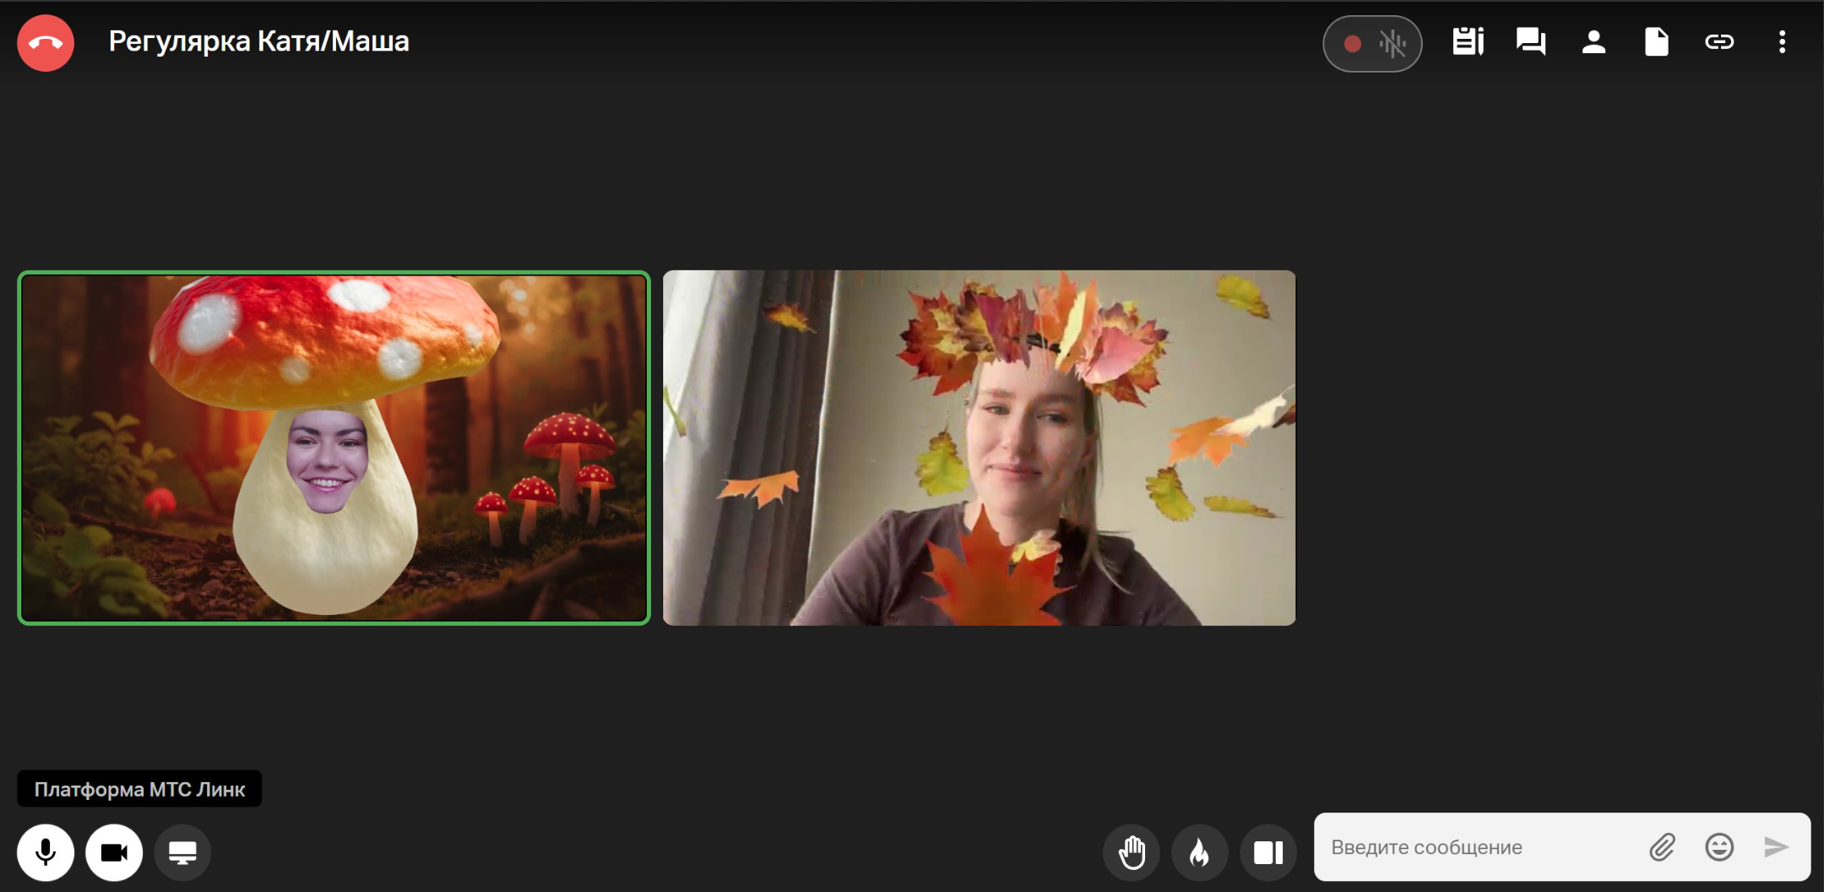
Task: Start screen sharing with the monitor icon
Action: [x=182, y=852]
